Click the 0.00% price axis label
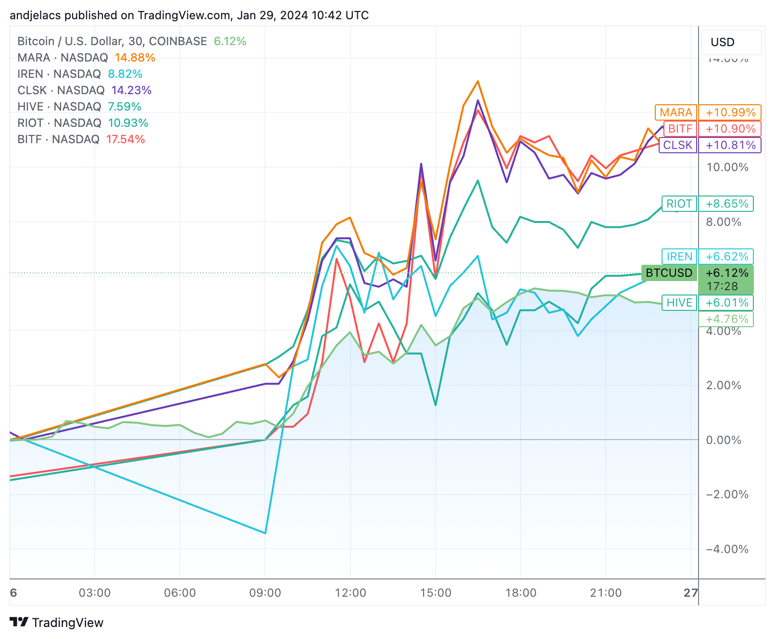 tap(724, 440)
